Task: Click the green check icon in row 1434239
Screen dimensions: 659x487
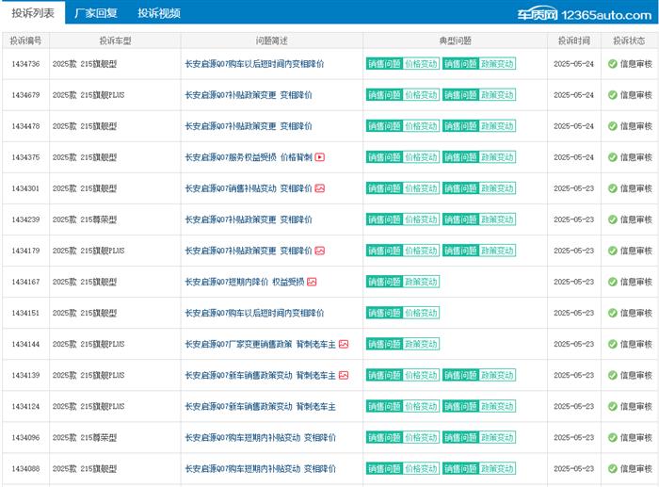Action: (x=613, y=219)
